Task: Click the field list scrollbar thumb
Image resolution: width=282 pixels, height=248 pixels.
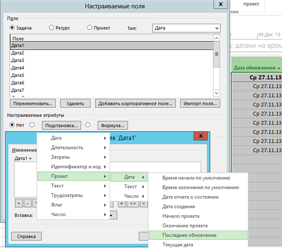Action: tap(216, 54)
